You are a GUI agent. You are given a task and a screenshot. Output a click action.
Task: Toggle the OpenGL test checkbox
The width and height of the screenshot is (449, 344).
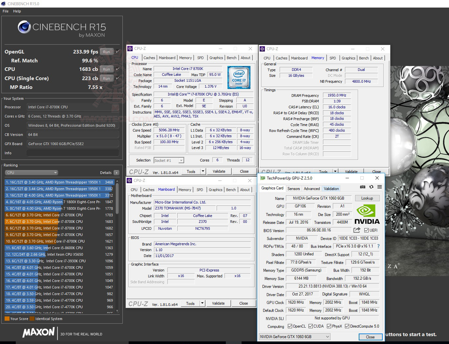point(118,52)
